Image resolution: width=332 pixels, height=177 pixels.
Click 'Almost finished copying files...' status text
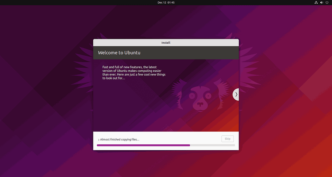tap(120, 139)
